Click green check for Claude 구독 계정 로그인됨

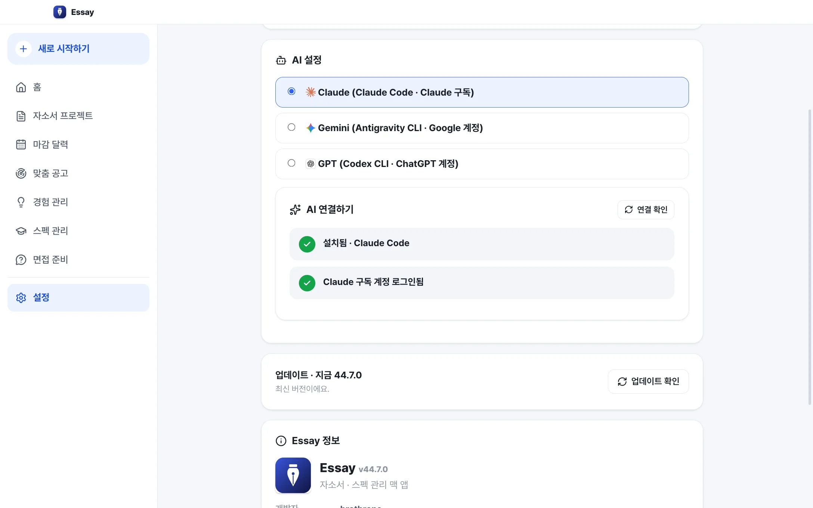(x=307, y=283)
